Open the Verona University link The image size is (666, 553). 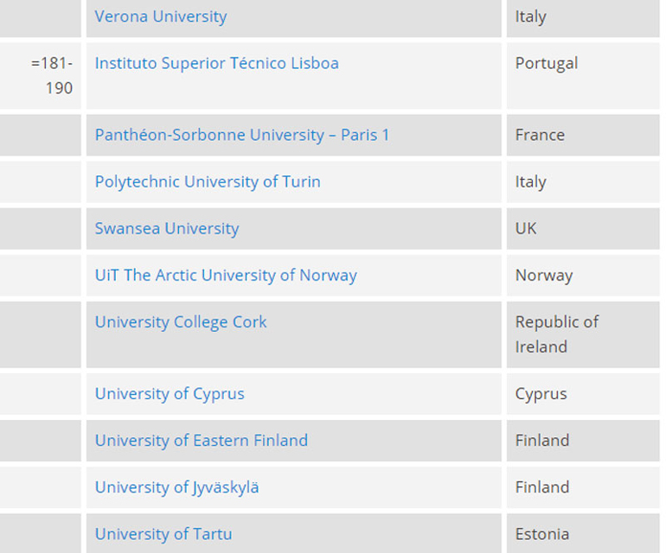click(161, 16)
